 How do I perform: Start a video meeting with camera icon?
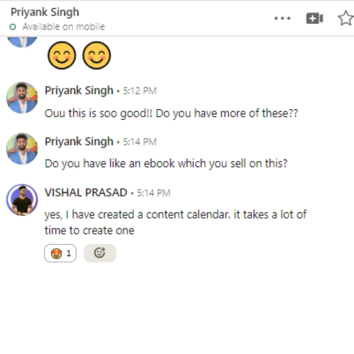[314, 18]
